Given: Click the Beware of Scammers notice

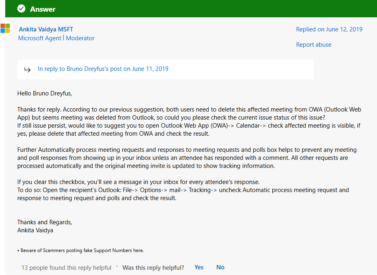Looking at the screenshot, I should pyautogui.click(x=81, y=250).
